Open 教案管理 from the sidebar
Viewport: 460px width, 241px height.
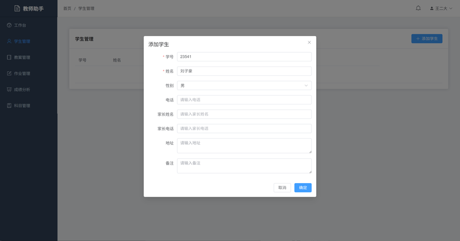pos(22,57)
